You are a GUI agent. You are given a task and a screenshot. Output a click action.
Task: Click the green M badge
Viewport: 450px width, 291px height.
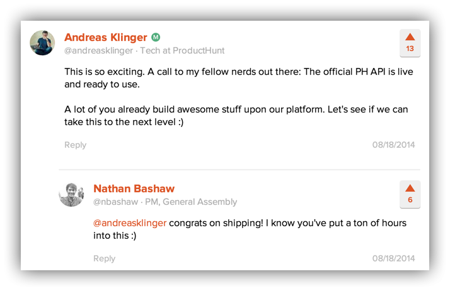click(156, 38)
